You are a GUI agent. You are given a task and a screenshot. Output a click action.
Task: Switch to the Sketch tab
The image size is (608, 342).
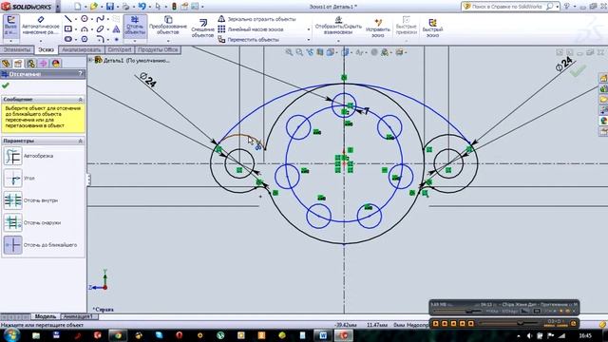coord(46,50)
